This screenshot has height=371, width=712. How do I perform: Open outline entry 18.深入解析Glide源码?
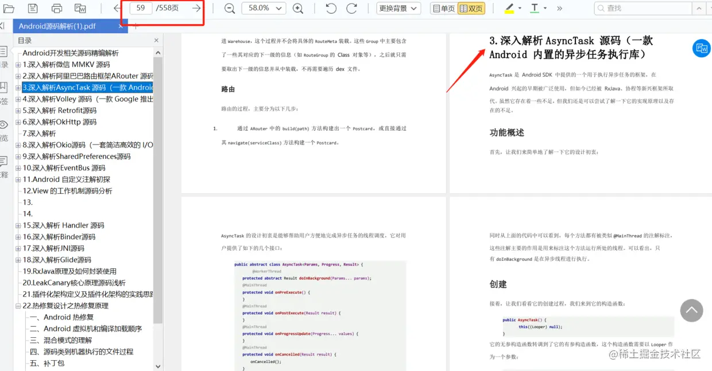57,260
